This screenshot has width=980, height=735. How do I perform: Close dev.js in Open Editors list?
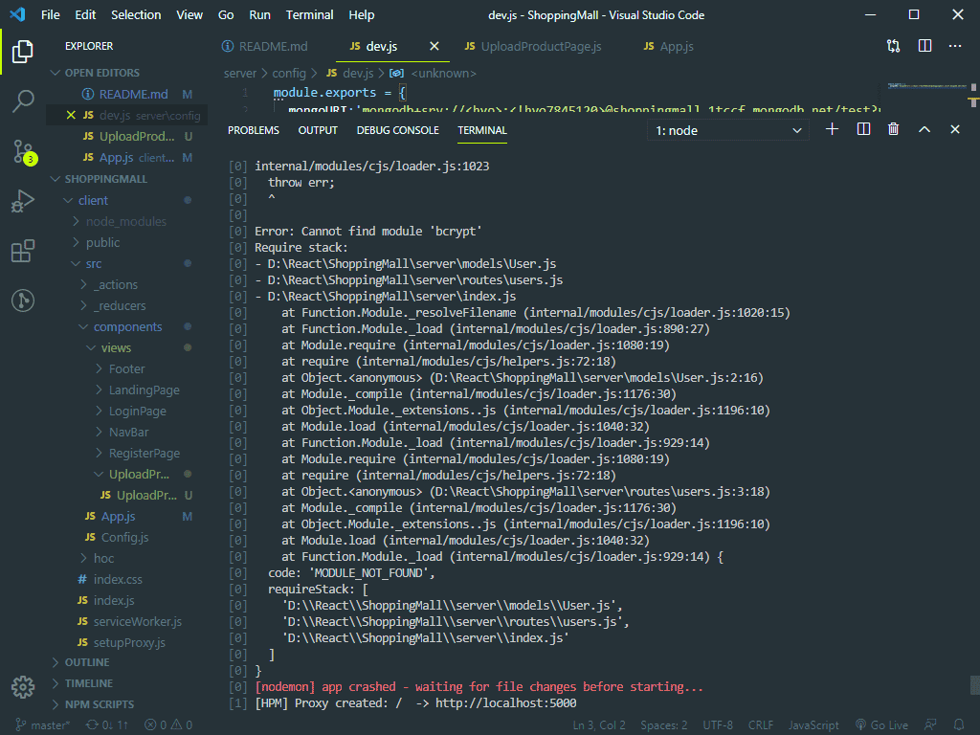[x=71, y=115]
